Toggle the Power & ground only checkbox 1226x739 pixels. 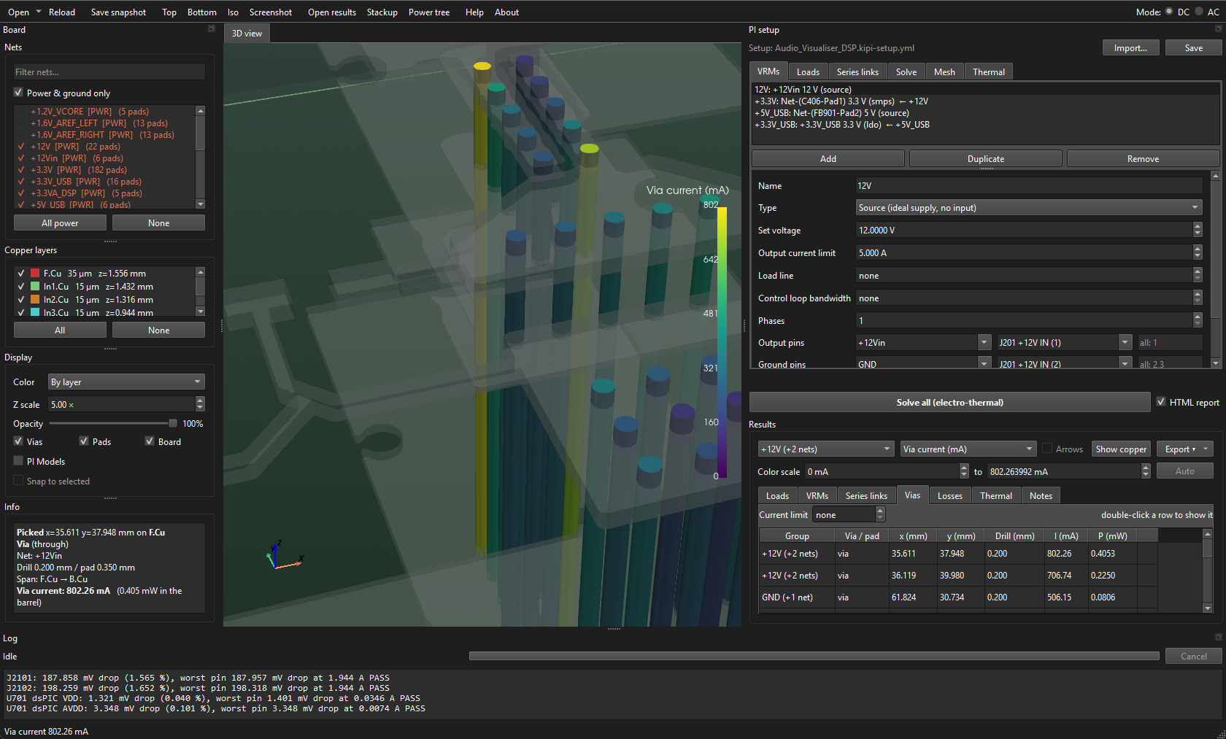pos(18,93)
